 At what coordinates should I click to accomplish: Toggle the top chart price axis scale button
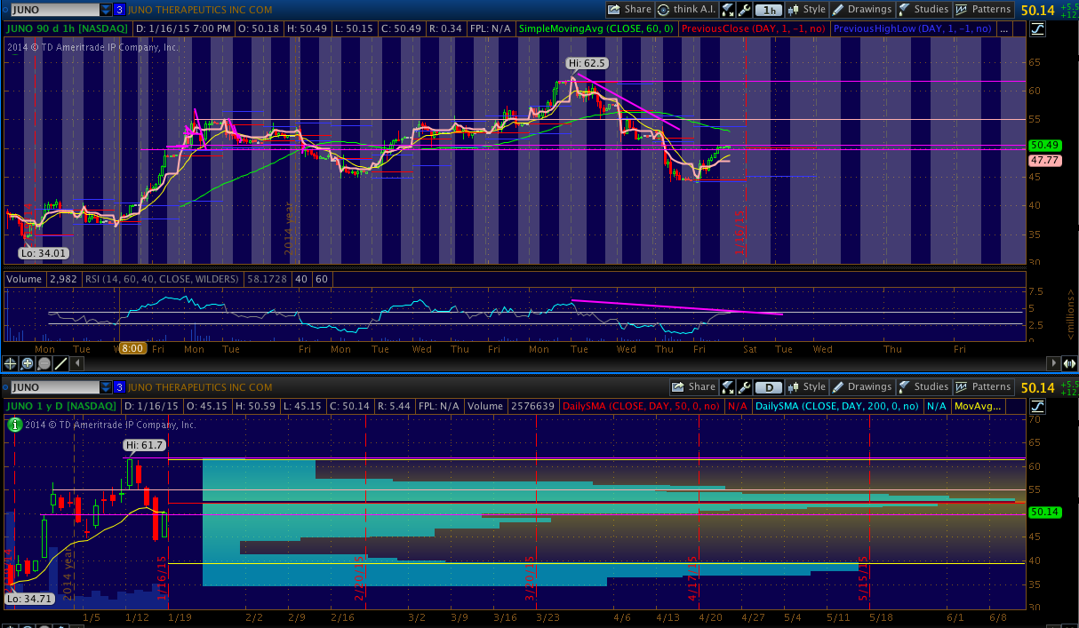click(1038, 28)
